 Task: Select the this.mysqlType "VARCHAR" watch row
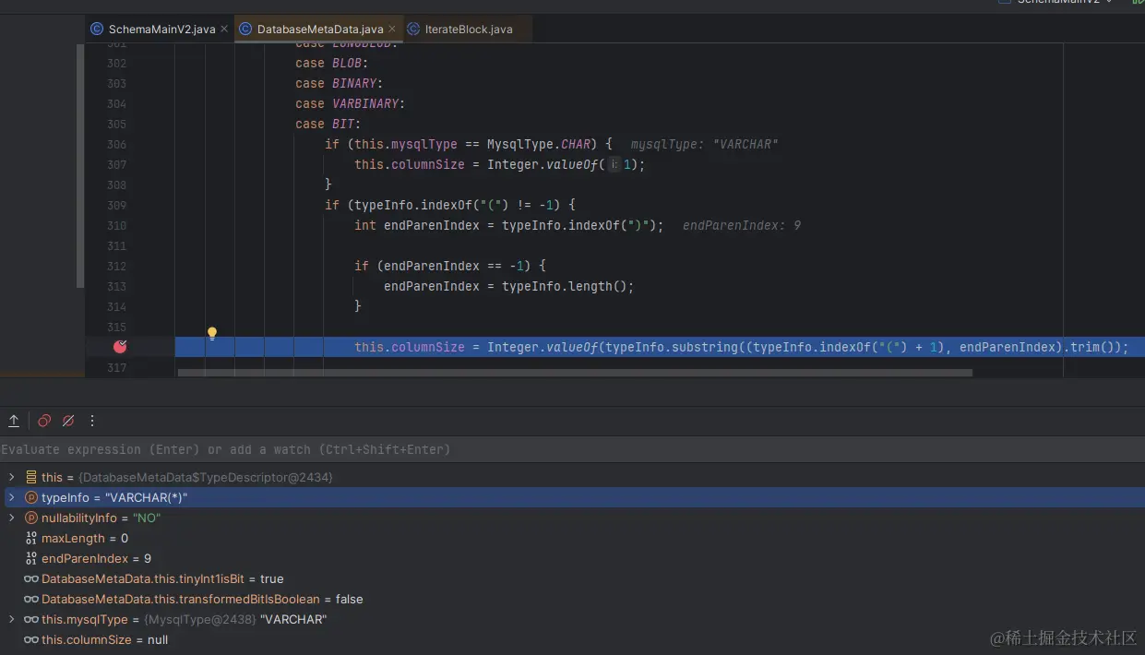(572, 619)
